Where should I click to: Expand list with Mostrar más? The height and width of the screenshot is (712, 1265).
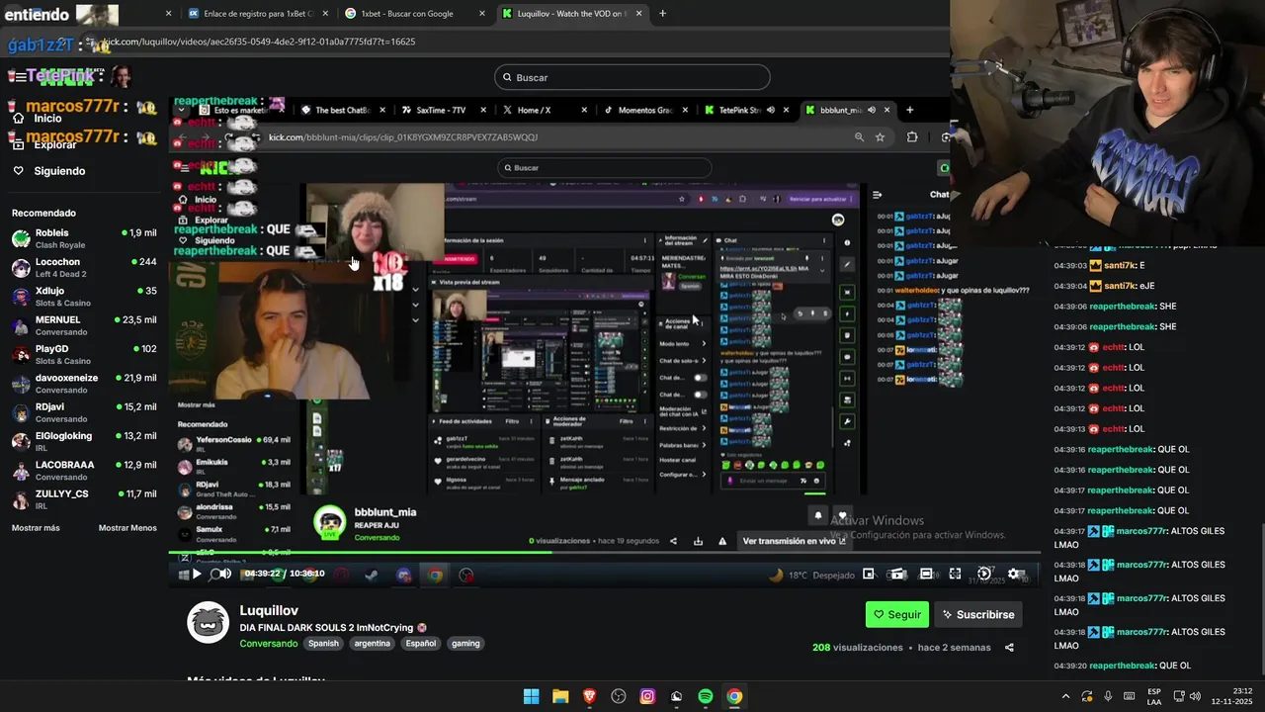pyautogui.click(x=36, y=528)
